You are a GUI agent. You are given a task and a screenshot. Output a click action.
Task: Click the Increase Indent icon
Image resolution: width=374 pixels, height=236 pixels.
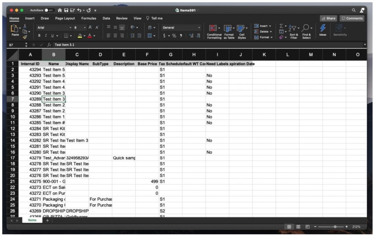click(x=139, y=36)
